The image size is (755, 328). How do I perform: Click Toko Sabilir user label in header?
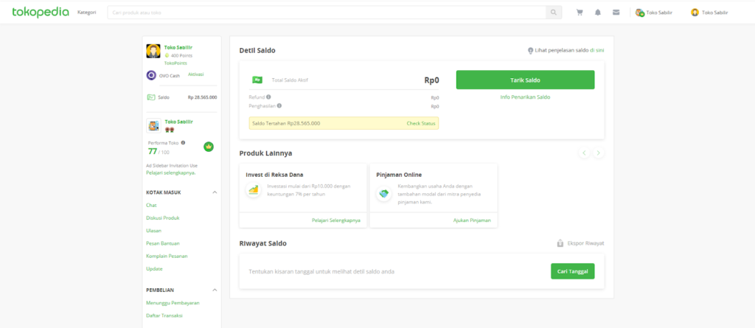(x=715, y=13)
